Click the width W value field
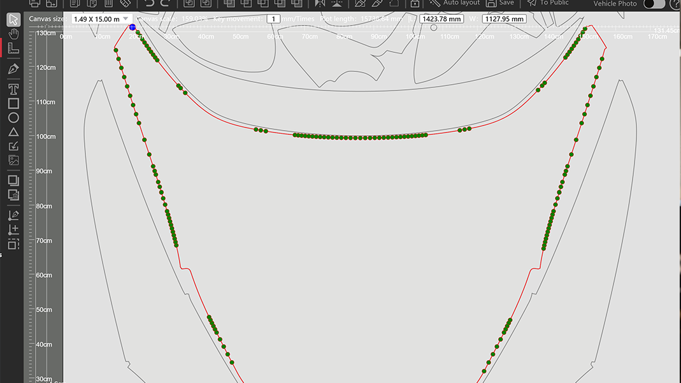Viewport: 681px width, 383px height. click(x=504, y=19)
